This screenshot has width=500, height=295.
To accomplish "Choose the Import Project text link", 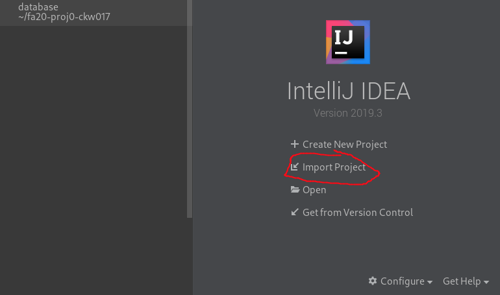I will pyautogui.click(x=334, y=167).
